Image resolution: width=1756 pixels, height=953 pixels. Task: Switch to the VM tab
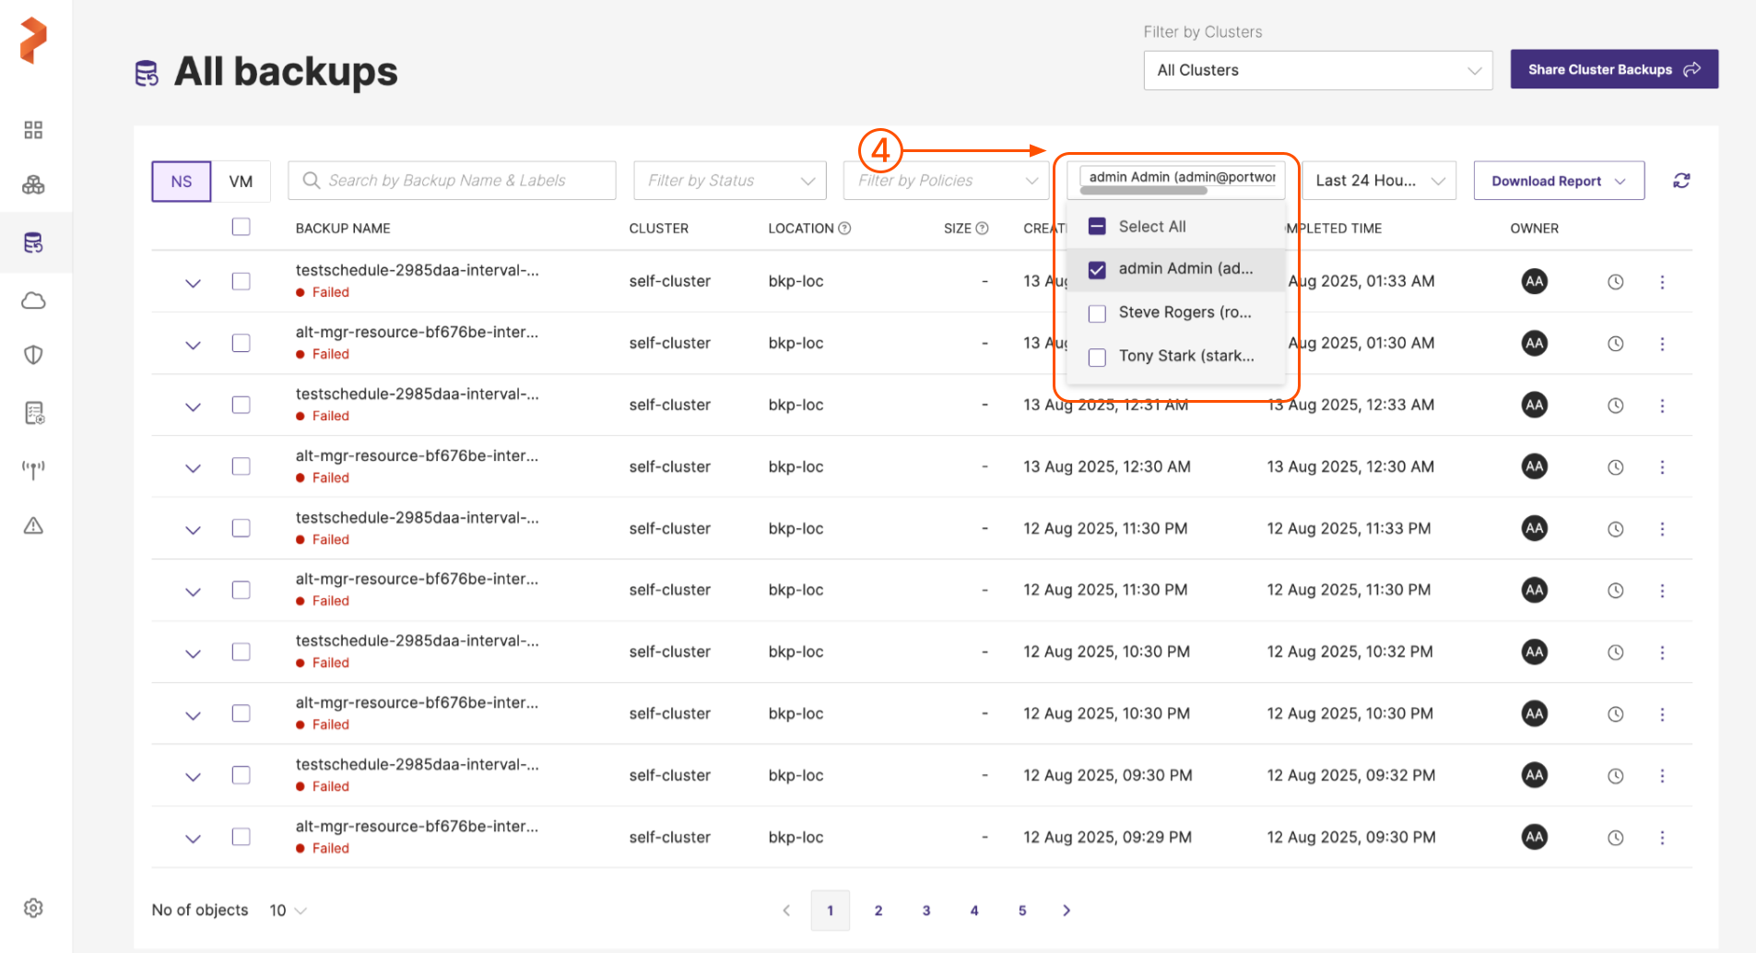pyautogui.click(x=241, y=182)
